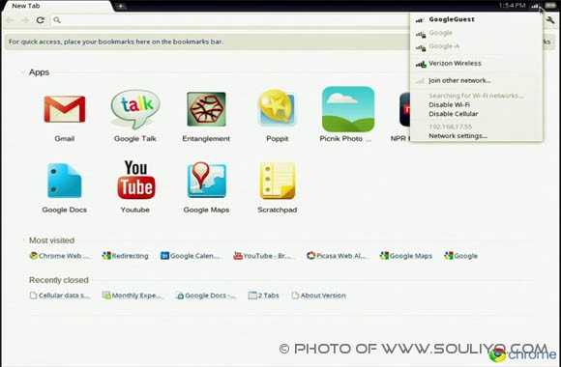Reopen the recently closed Google Docs page
Image resolution: width=561 pixels, height=367 pixels.
pos(206,296)
